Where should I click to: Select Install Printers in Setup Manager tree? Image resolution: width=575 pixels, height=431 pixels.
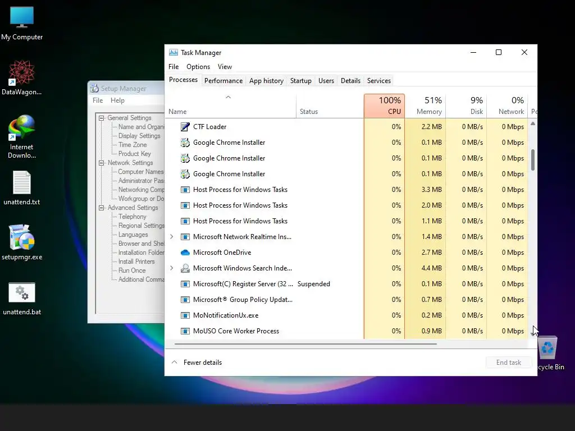pos(136,262)
